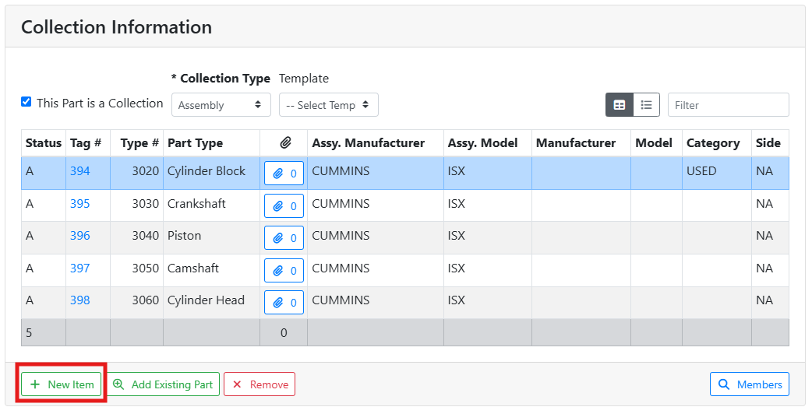Expand the Select Template dropdown
This screenshot has height=407, width=812.
pyautogui.click(x=328, y=105)
